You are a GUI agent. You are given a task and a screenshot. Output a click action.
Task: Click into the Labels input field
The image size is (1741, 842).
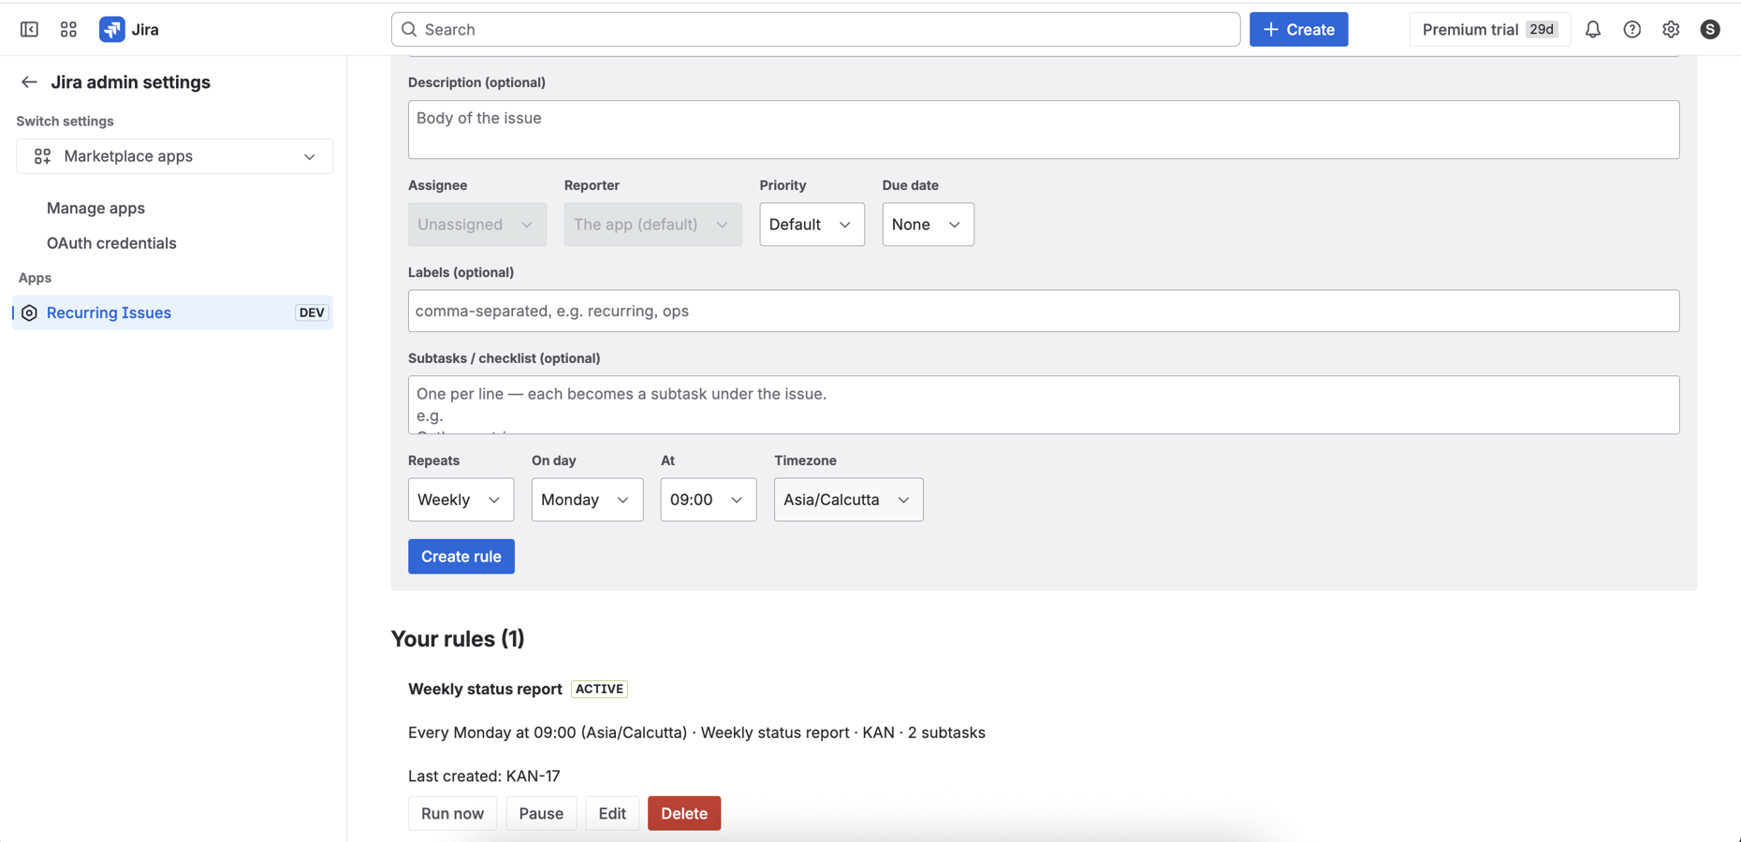point(1044,311)
